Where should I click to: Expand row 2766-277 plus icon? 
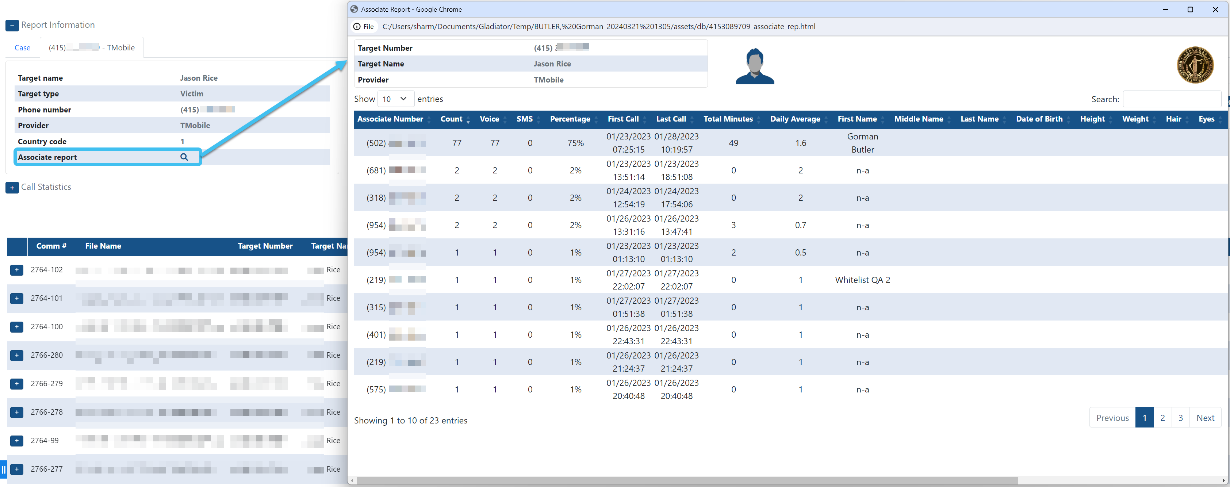(17, 469)
